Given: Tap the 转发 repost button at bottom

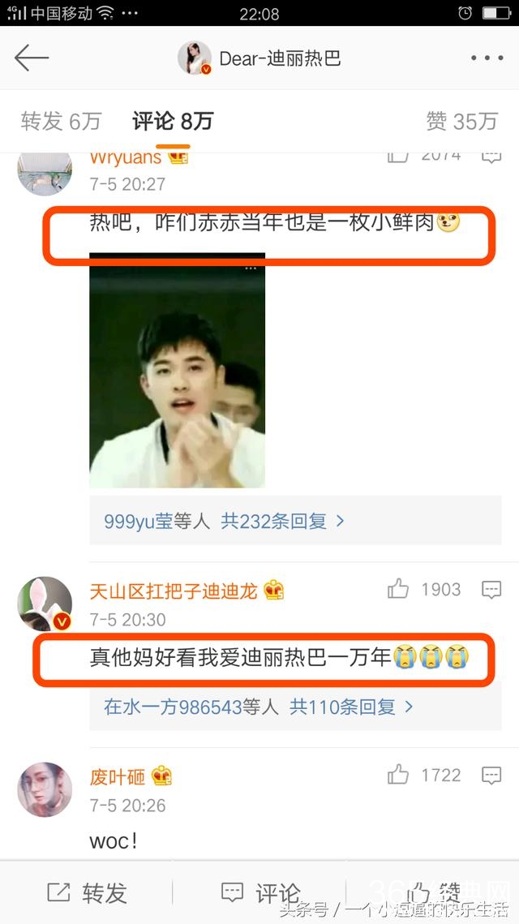Looking at the screenshot, I should [x=88, y=893].
